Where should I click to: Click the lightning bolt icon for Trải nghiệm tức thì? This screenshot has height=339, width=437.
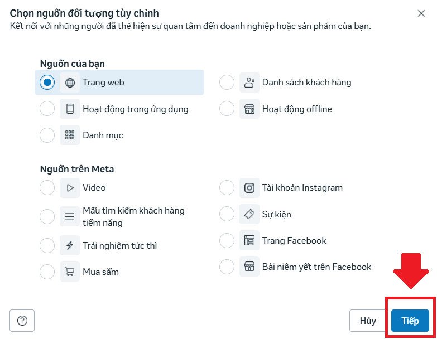[x=70, y=245]
